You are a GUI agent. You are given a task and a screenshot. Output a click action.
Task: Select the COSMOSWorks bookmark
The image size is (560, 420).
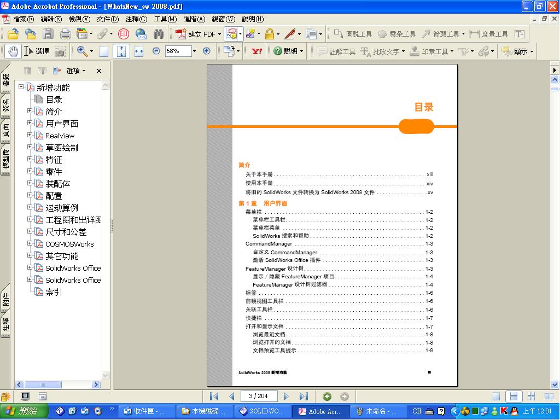coord(69,244)
